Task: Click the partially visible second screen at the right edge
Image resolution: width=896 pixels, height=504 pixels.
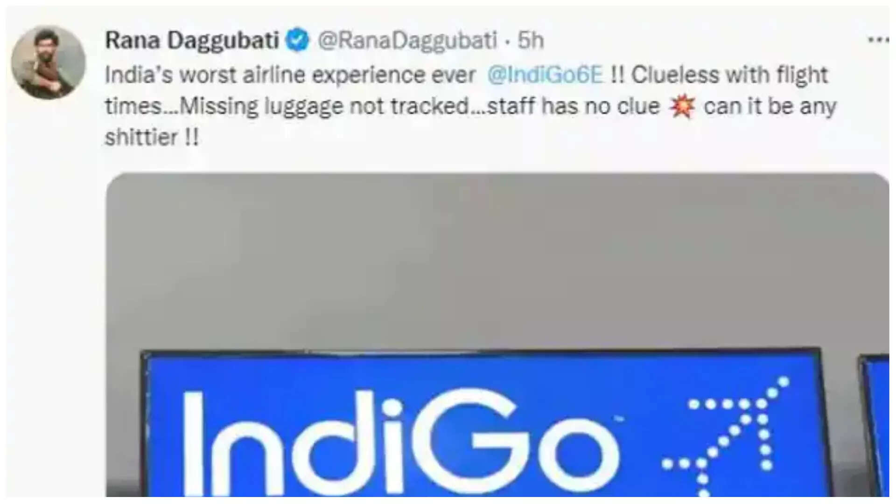Action: coord(875,425)
